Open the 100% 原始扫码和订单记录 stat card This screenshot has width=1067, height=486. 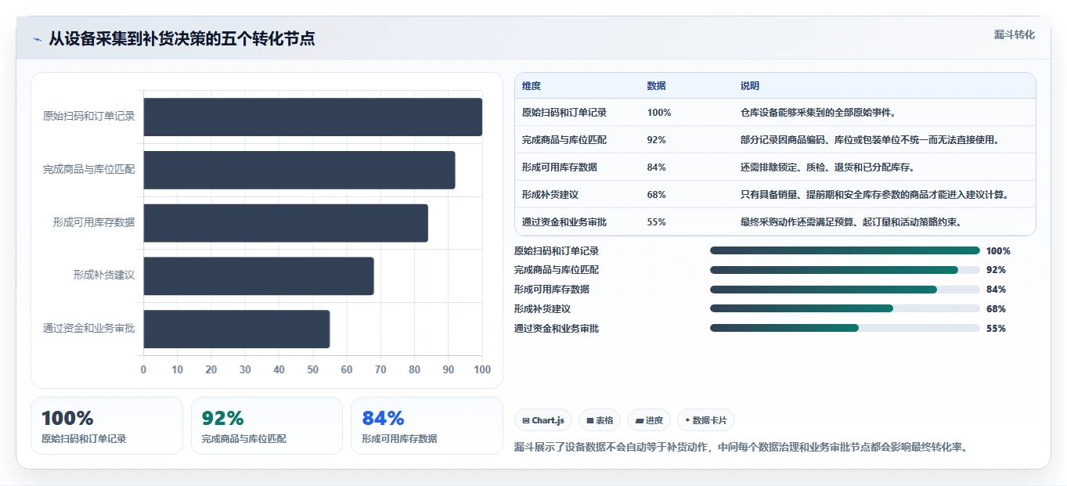106,426
